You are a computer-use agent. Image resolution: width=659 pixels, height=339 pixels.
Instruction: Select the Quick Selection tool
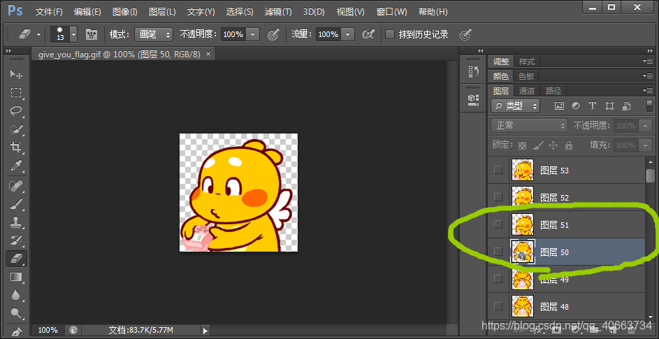coord(16,129)
